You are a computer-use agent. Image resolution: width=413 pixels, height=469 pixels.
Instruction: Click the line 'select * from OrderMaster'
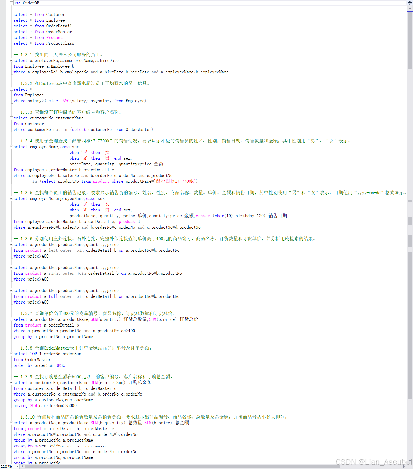point(43,32)
